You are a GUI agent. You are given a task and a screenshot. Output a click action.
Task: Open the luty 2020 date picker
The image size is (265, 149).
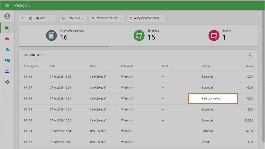(37, 18)
